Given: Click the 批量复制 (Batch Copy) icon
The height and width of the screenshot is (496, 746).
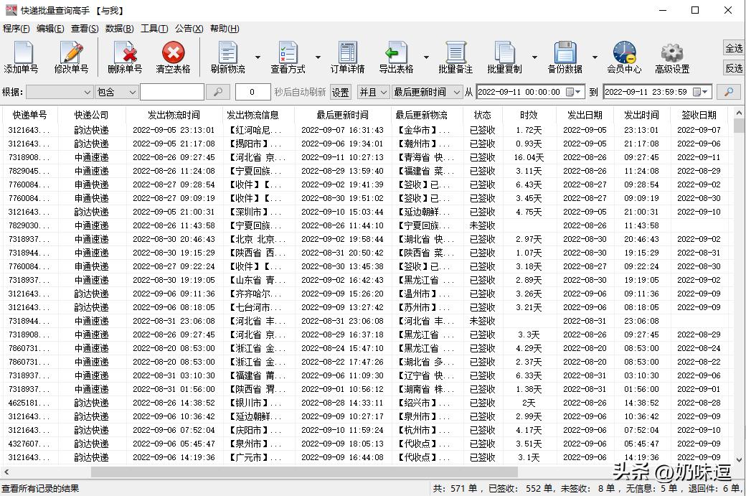Looking at the screenshot, I should tap(506, 57).
